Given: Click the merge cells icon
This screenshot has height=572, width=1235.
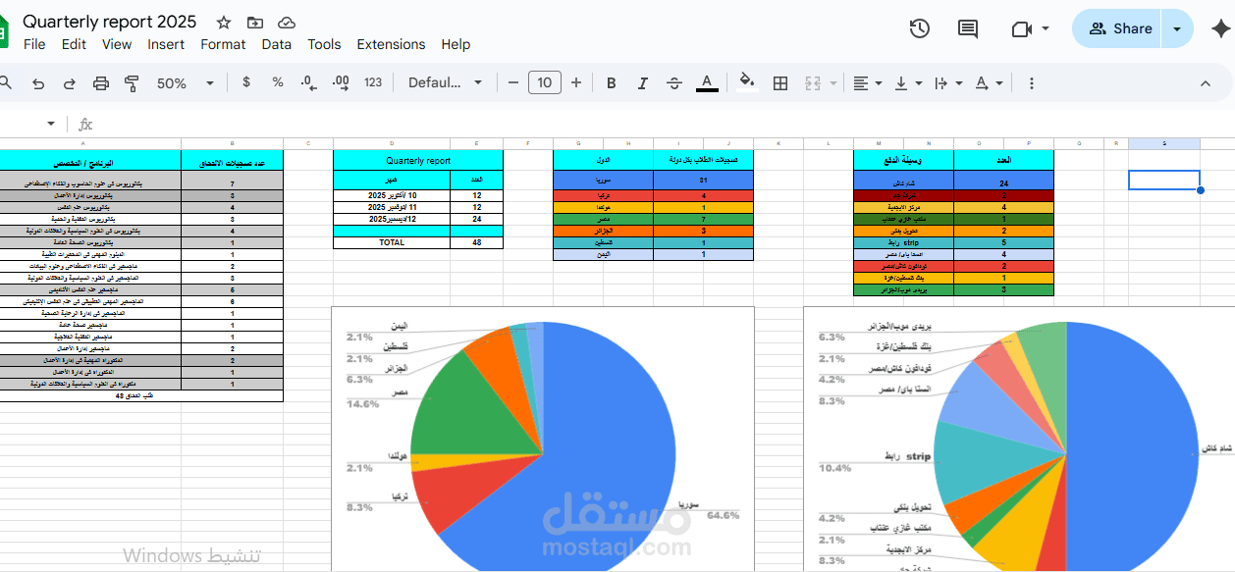Looking at the screenshot, I should pyautogui.click(x=812, y=83).
